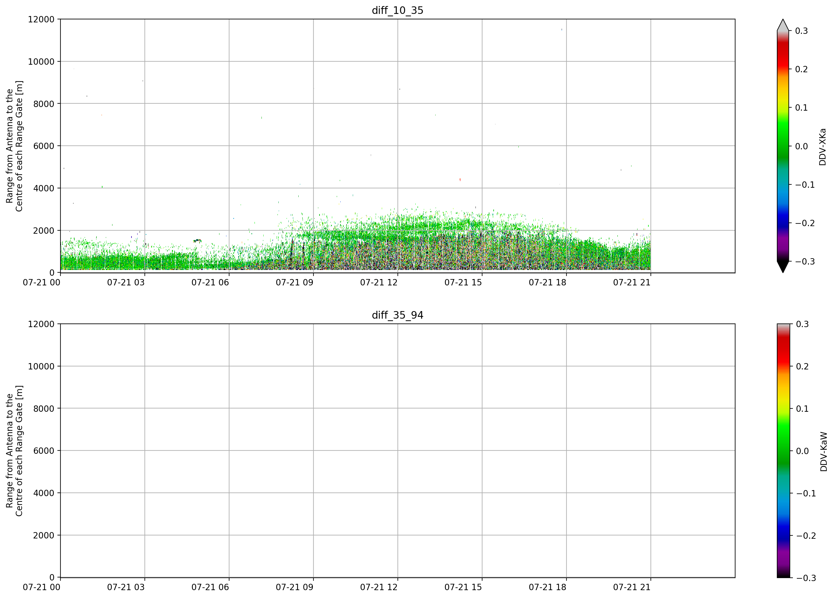This screenshot has height=598, width=834.
Task: Click "07-21 09" tick under diff_10_35 plot
Action: pyautogui.click(x=294, y=282)
